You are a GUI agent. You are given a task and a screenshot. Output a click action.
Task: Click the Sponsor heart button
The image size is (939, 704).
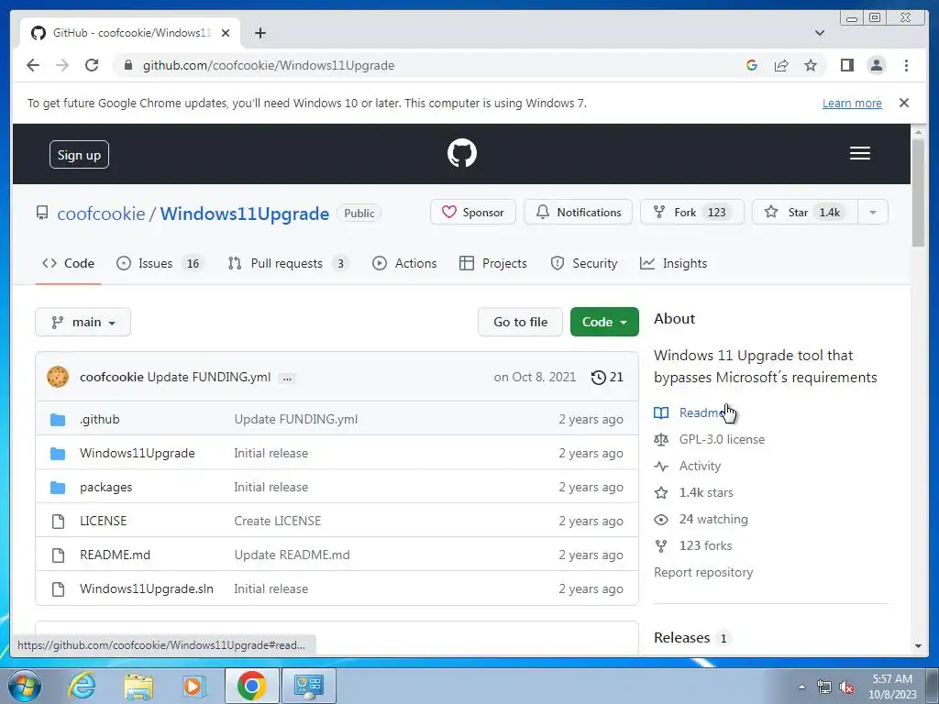coord(472,213)
